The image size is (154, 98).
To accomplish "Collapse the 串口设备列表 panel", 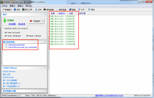I will coord(45,42).
